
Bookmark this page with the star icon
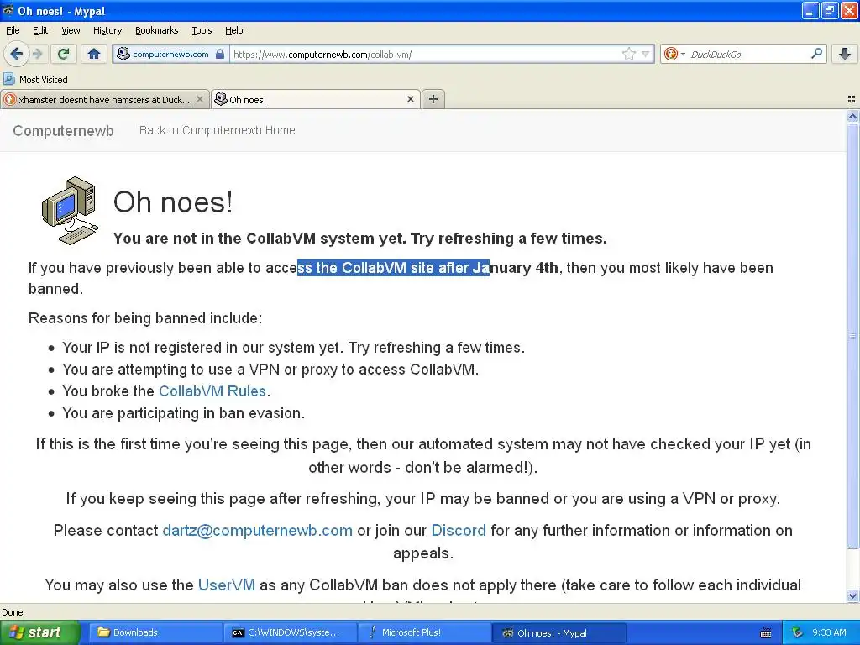(628, 54)
